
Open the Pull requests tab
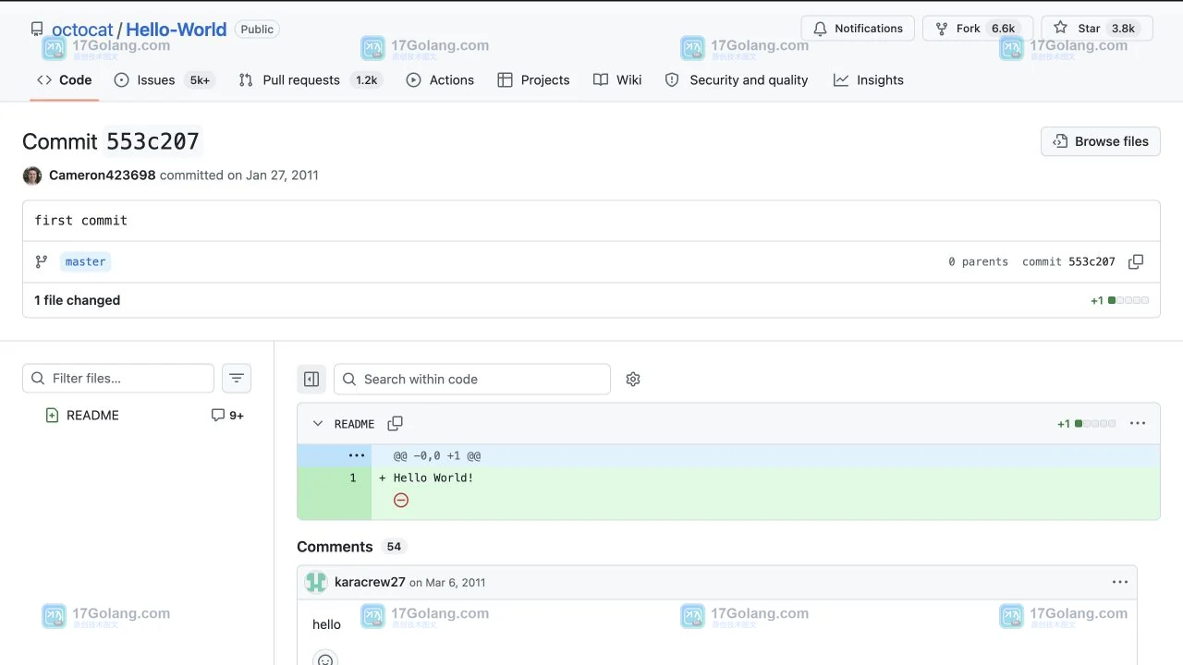click(x=309, y=80)
